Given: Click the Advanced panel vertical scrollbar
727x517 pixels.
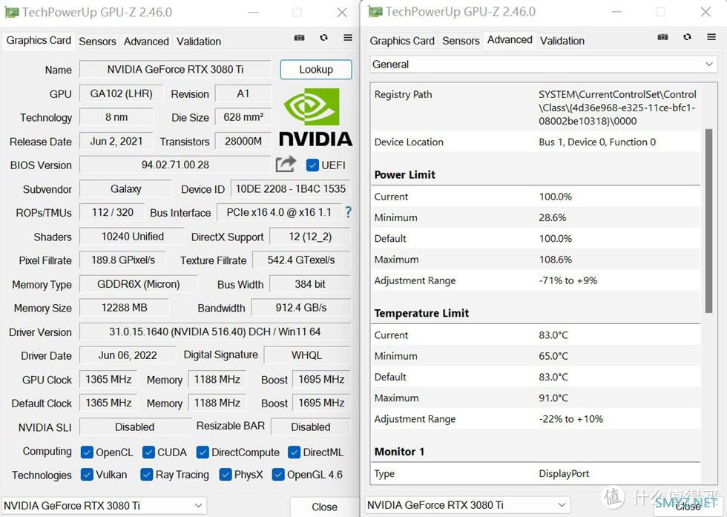Looking at the screenshot, I should coord(708,221).
